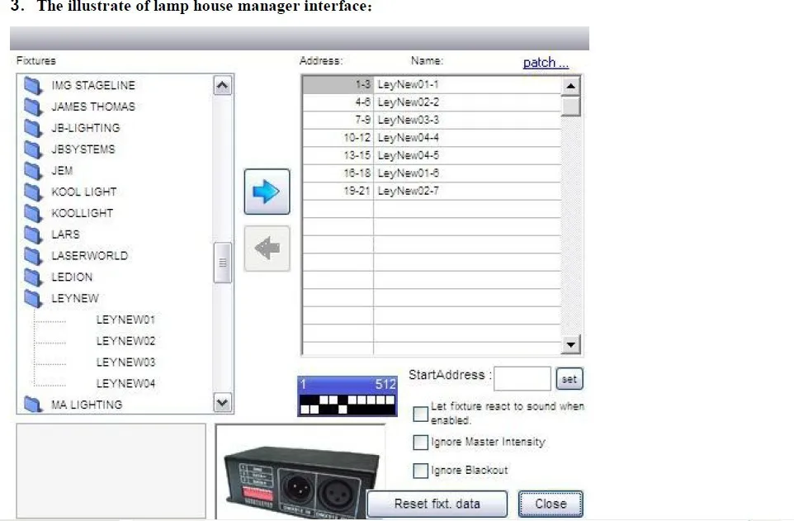Click the gray left arrow remove-fixture button
The height and width of the screenshot is (521, 794).
tap(267, 249)
